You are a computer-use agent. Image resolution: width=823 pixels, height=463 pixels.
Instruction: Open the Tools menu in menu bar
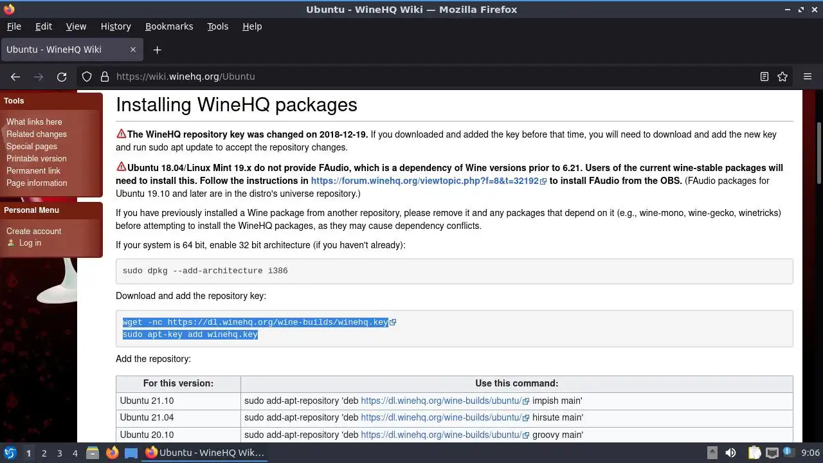(x=217, y=26)
